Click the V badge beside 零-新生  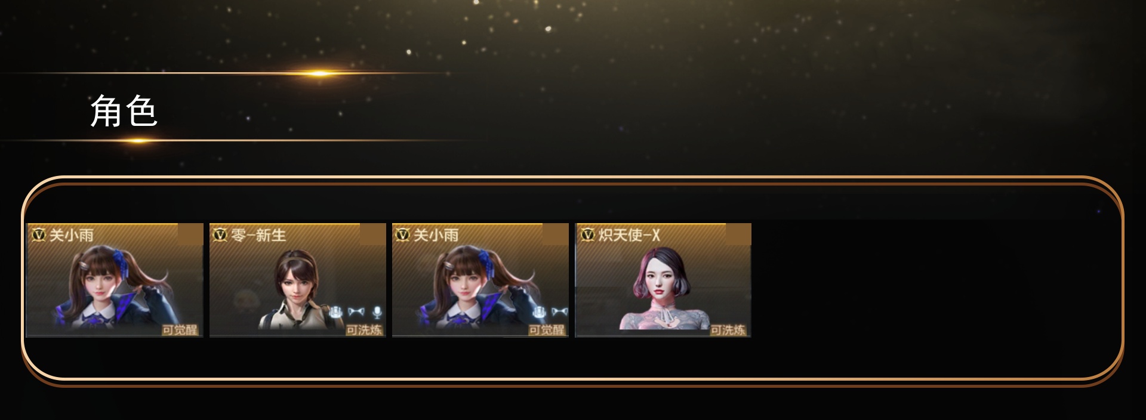pos(221,234)
